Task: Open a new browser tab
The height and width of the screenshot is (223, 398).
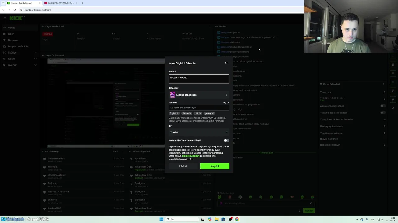Action: (x=82, y=3)
